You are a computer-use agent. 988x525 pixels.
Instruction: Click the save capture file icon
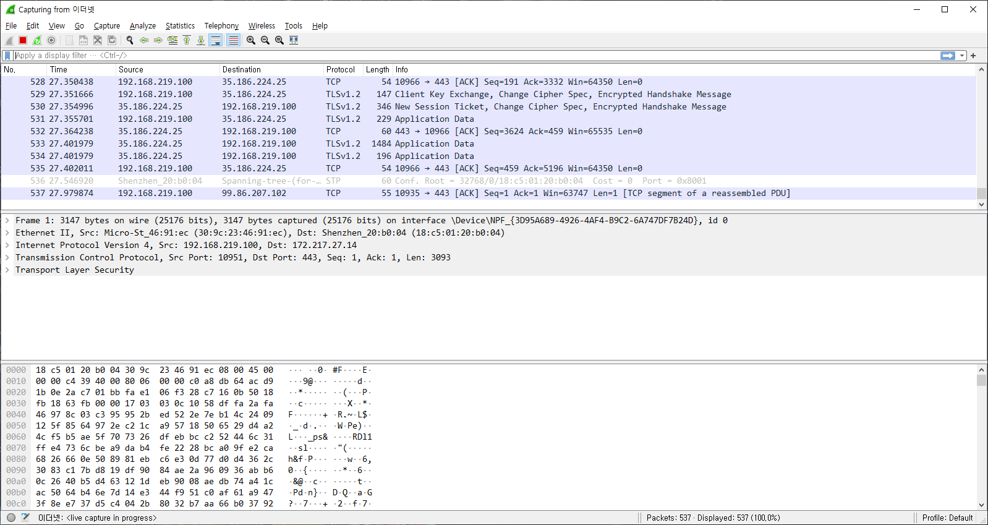83,40
